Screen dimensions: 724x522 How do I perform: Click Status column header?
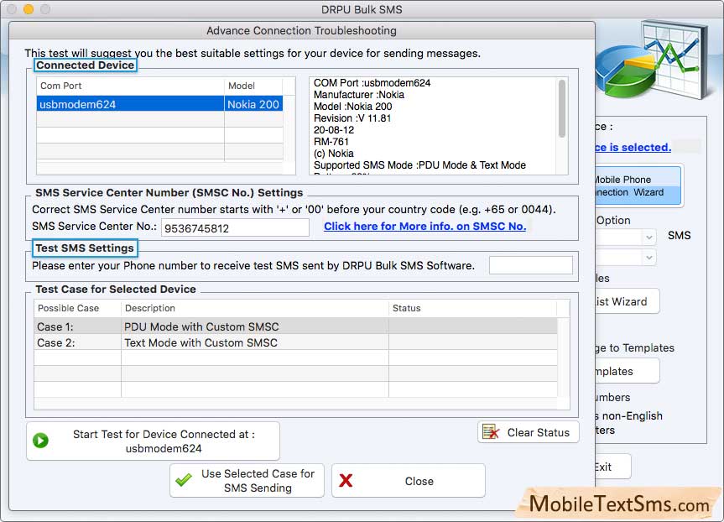[x=473, y=308]
